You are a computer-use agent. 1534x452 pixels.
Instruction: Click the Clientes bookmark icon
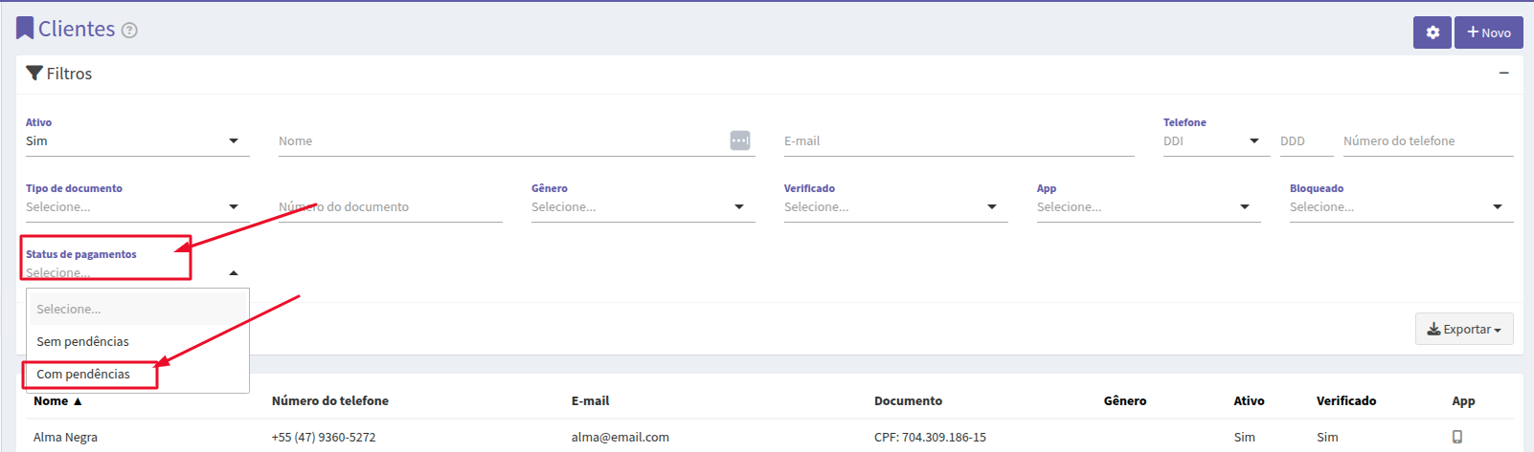pyautogui.click(x=25, y=29)
